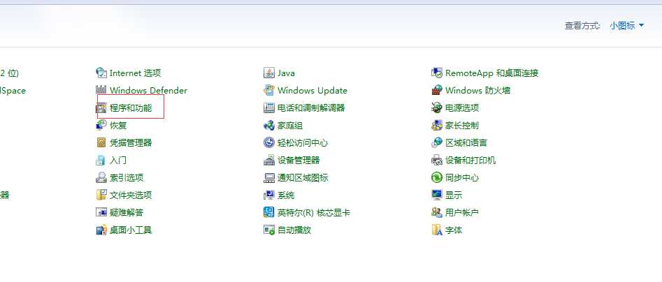Click the 电话和调制解调器 icon
The height and width of the screenshot is (282, 662).
269,108
